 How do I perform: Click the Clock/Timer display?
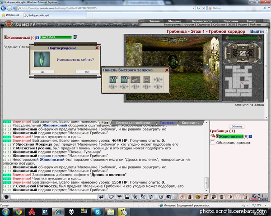click(259, 197)
